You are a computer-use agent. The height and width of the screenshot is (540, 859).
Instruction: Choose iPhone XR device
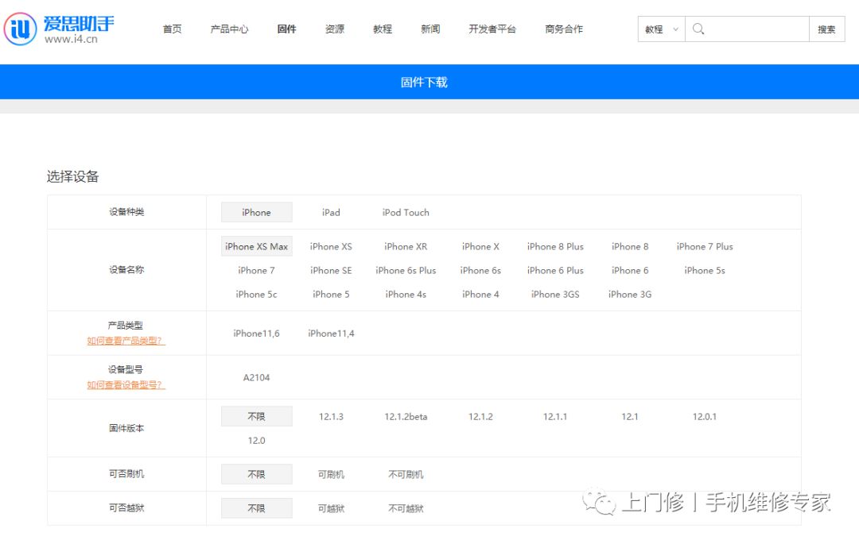point(406,246)
